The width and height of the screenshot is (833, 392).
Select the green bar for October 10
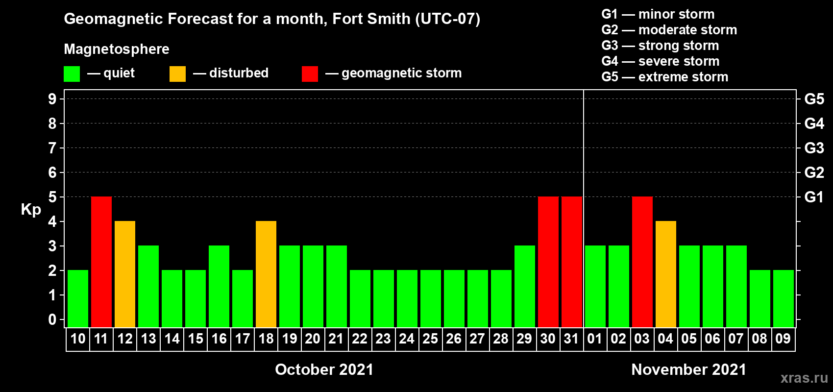click(x=78, y=299)
